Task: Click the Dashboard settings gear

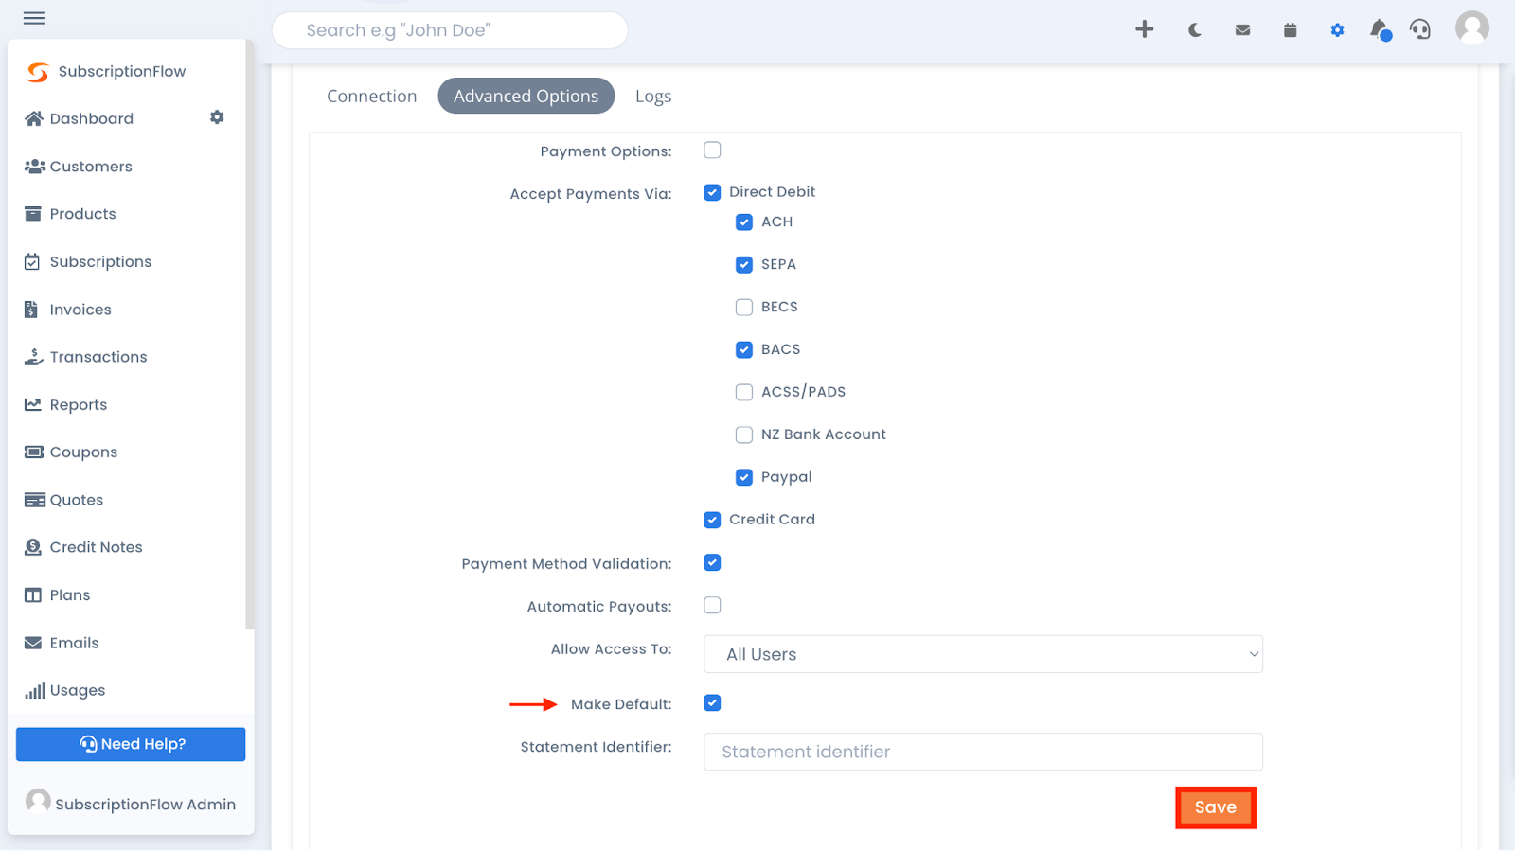Action: pyautogui.click(x=217, y=117)
